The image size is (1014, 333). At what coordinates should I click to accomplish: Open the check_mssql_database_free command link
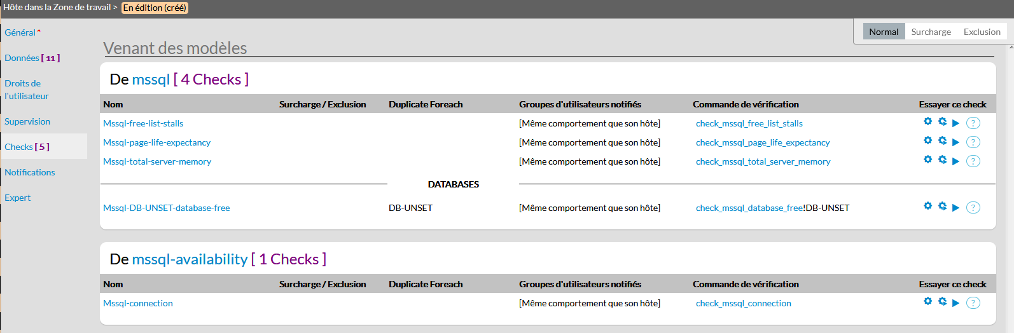tap(749, 208)
